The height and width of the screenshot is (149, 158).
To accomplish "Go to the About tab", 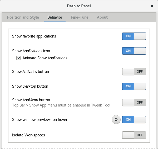I will pos(102,17).
